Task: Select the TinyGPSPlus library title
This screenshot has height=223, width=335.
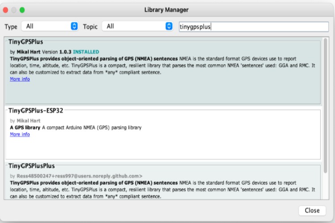Action: point(25,41)
